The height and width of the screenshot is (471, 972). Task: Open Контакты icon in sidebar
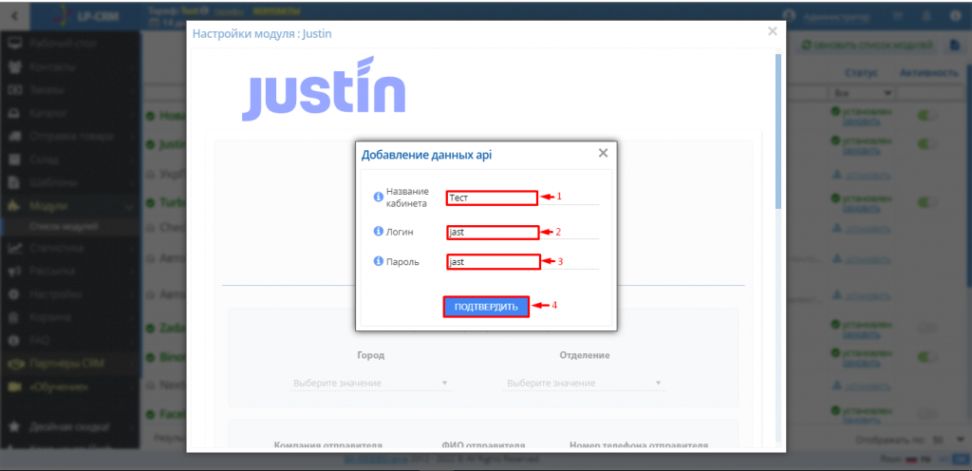tap(15, 66)
